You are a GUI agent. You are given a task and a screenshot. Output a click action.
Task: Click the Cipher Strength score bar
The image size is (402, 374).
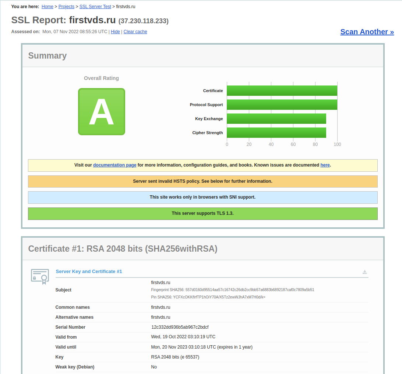pyautogui.click(x=276, y=133)
